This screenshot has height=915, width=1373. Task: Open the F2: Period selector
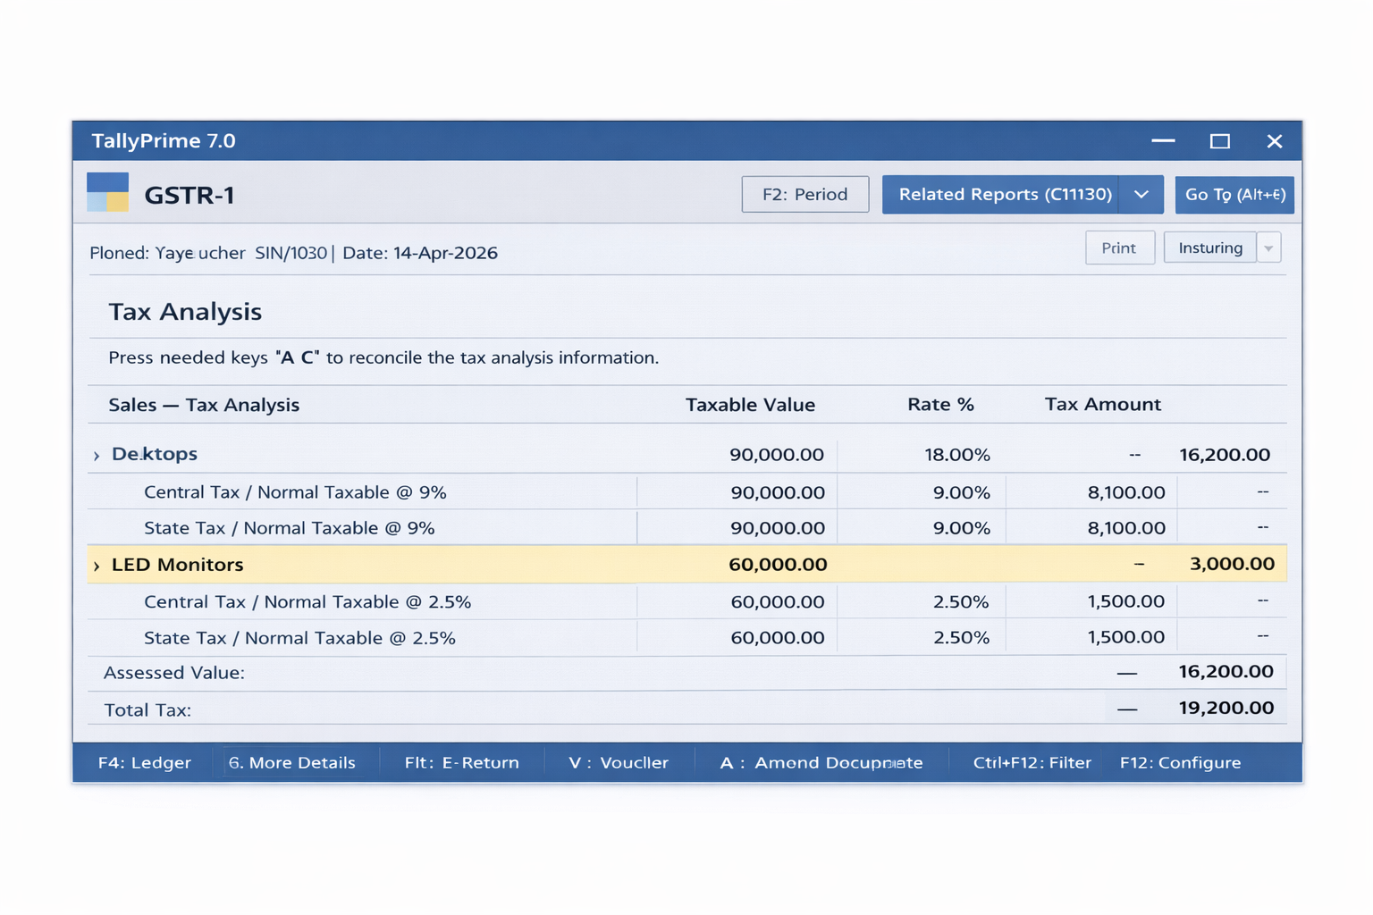click(804, 194)
